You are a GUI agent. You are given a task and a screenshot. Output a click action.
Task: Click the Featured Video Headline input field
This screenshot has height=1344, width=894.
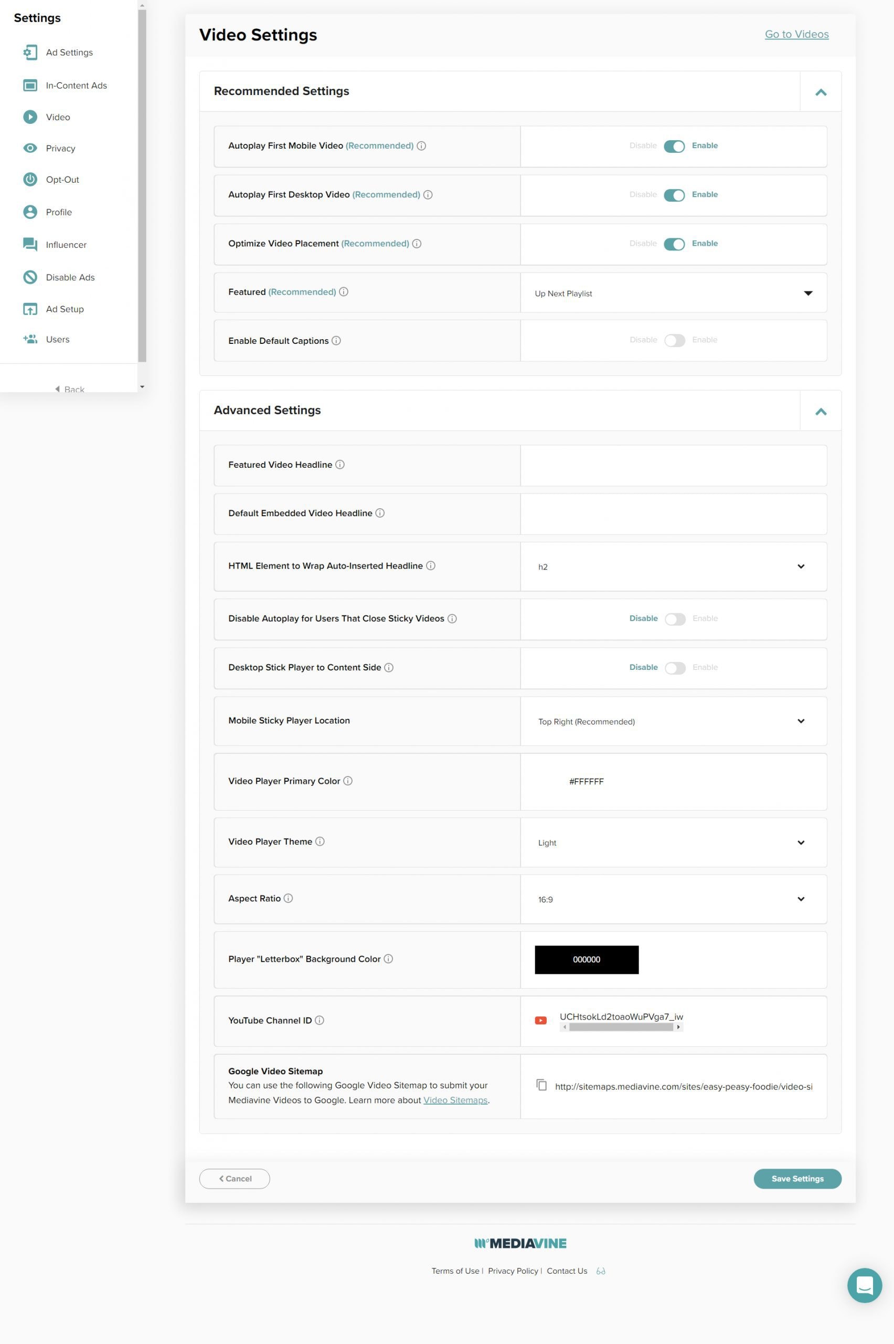click(x=673, y=466)
